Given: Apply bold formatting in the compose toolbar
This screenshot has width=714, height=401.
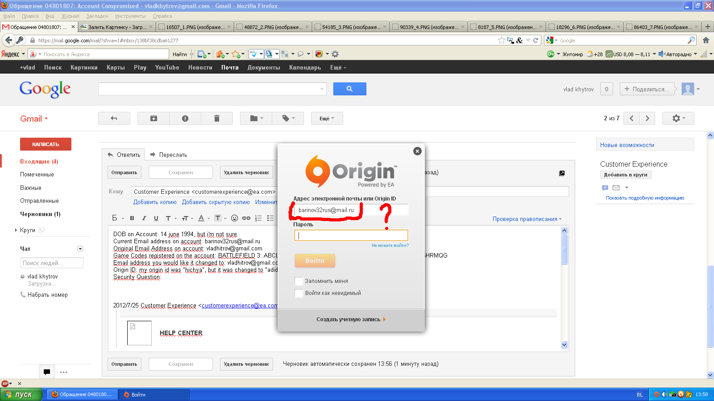Looking at the screenshot, I should (132, 218).
